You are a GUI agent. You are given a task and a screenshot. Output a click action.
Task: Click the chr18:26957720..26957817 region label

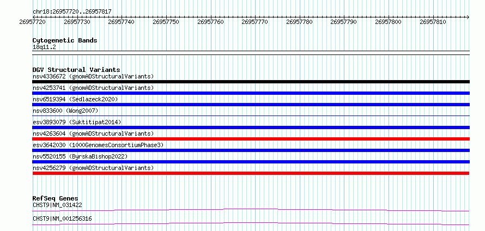pos(72,12)
